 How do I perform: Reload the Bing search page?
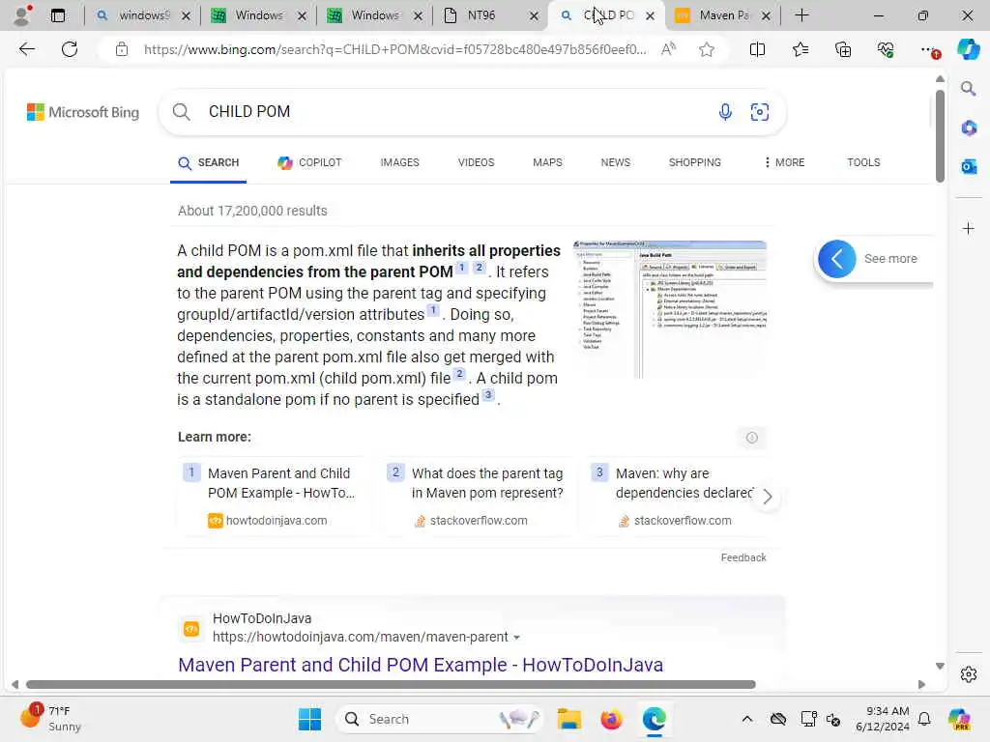click(x=70, y=49)
